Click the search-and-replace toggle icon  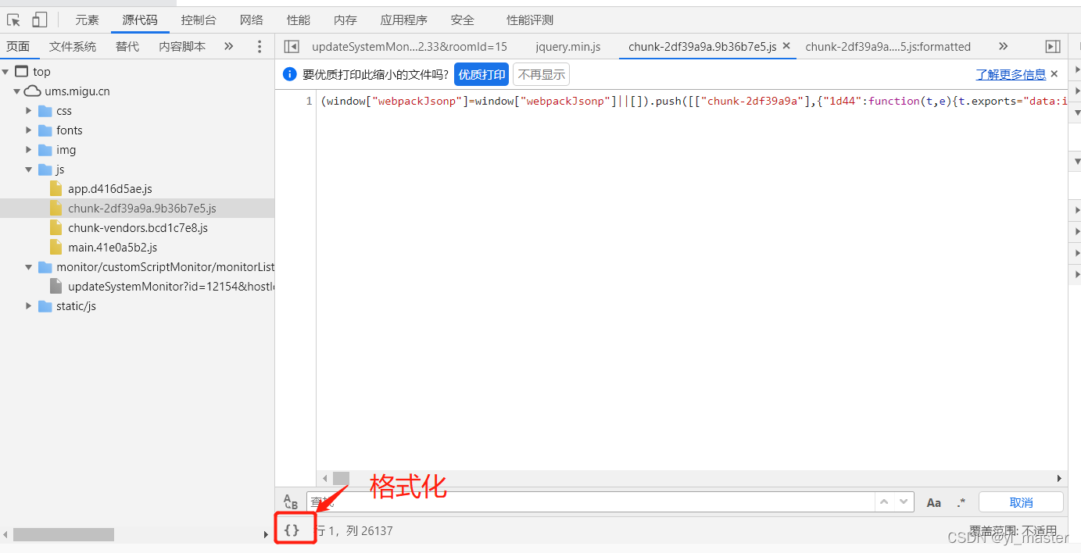tap(291, 502)
